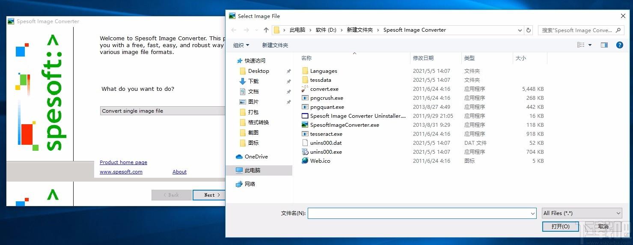The width and height of the screenshot is (633, 245).
Task: Select the pngcrush.exe file icon
Action: [x=305, y=98]
